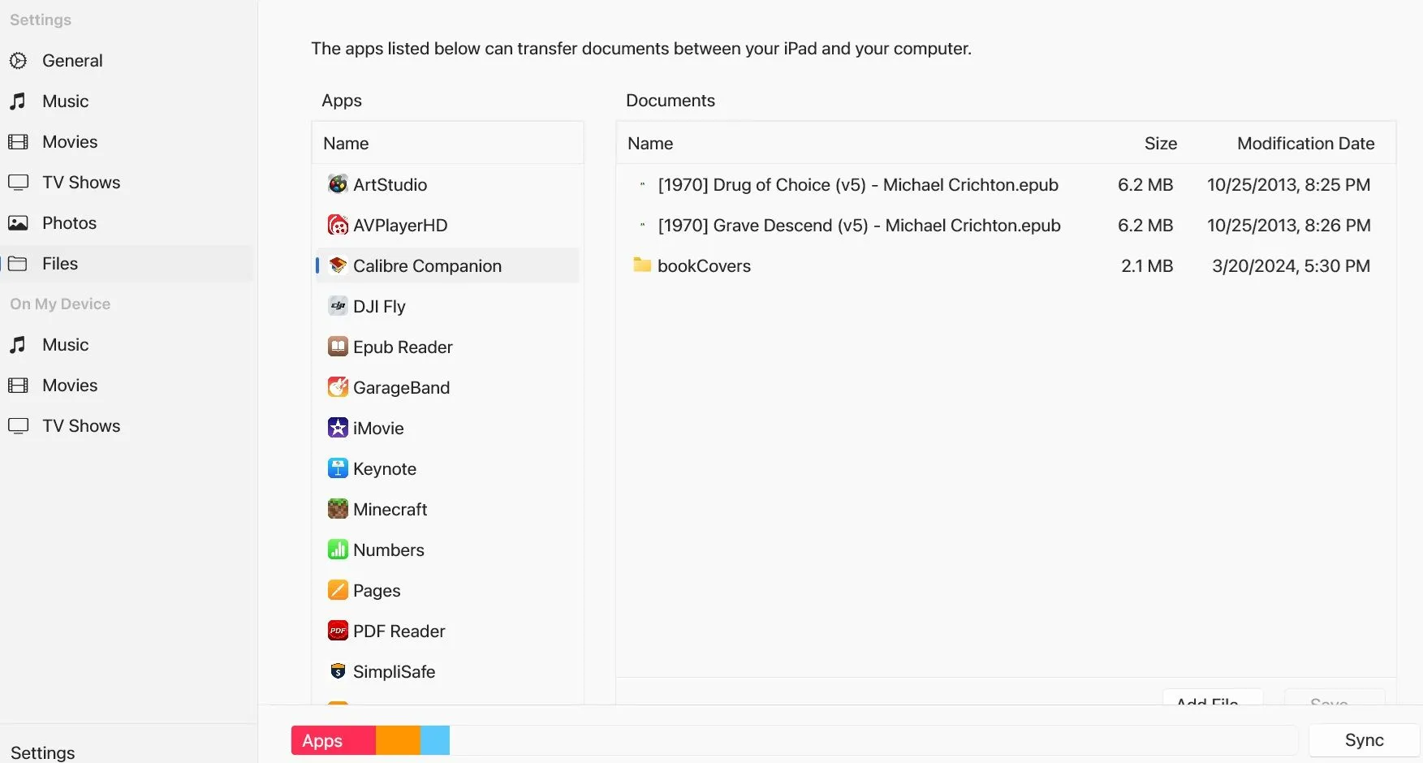Select the Minecraft block icon

pyautogui.click(x=338, y=509)
